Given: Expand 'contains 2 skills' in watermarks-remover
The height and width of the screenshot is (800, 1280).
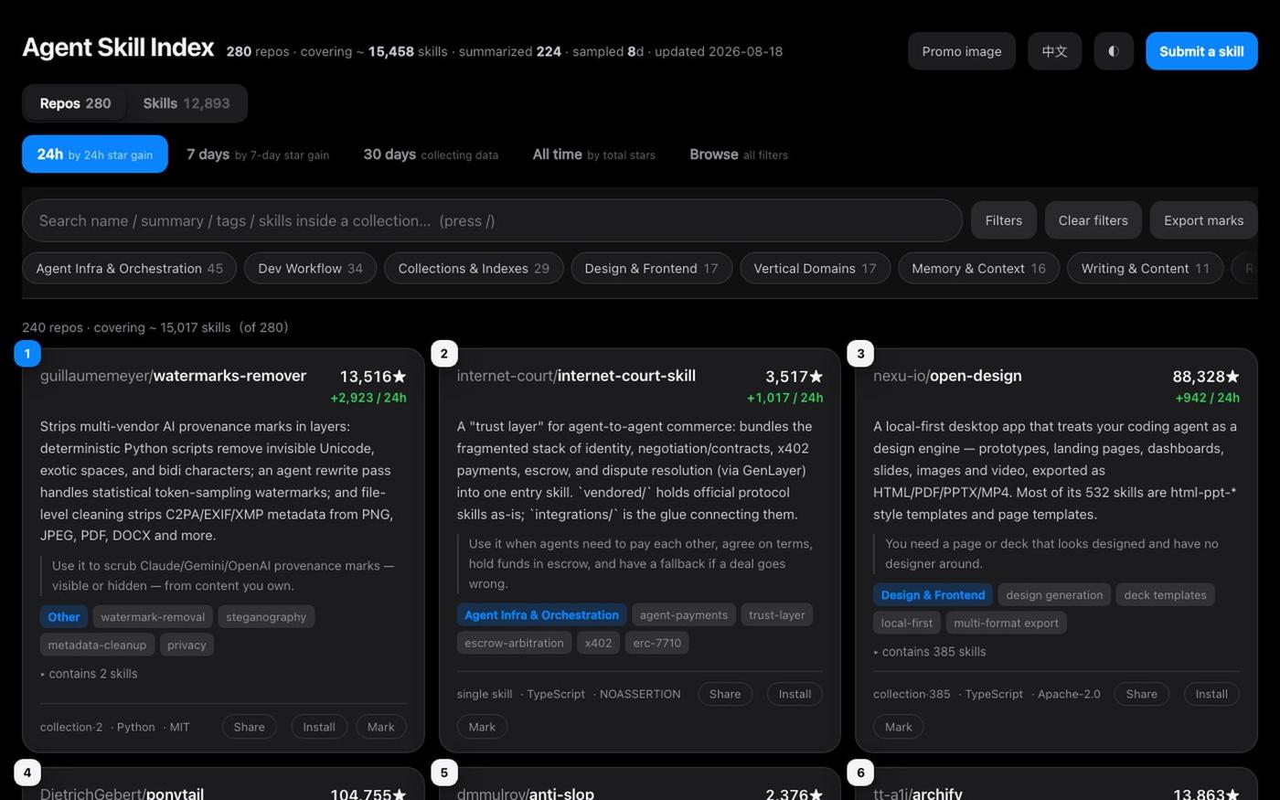Looking at the screenshot, I should tap(89, 674).
